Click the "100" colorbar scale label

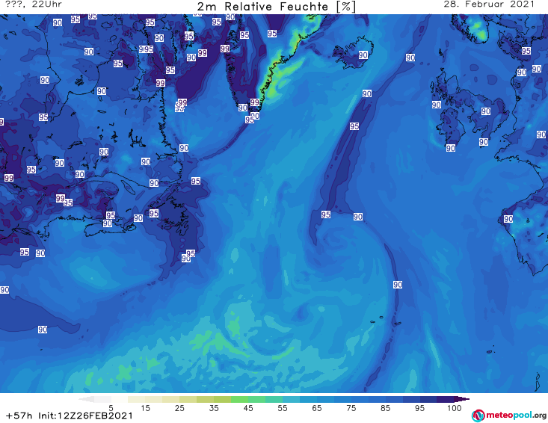click(x=455, y=408)
